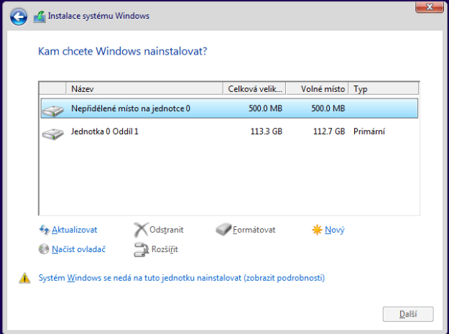Sort by Název column header
The width and height of the screenshot is (449, 334).
click(144, 89)
